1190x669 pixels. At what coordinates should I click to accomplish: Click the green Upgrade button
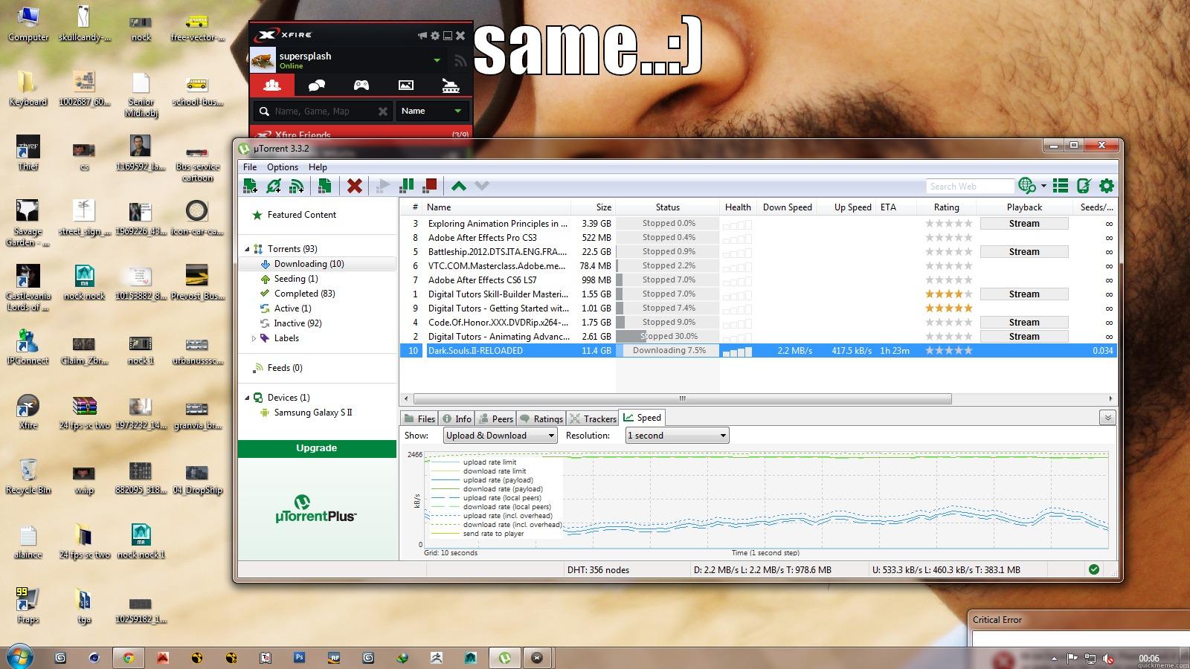coord(317,448)
